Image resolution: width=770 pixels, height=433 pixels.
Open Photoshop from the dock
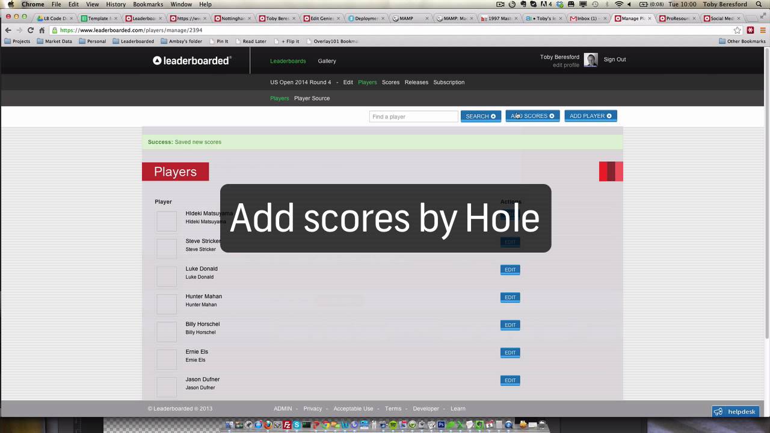click(x=442, y=425)
